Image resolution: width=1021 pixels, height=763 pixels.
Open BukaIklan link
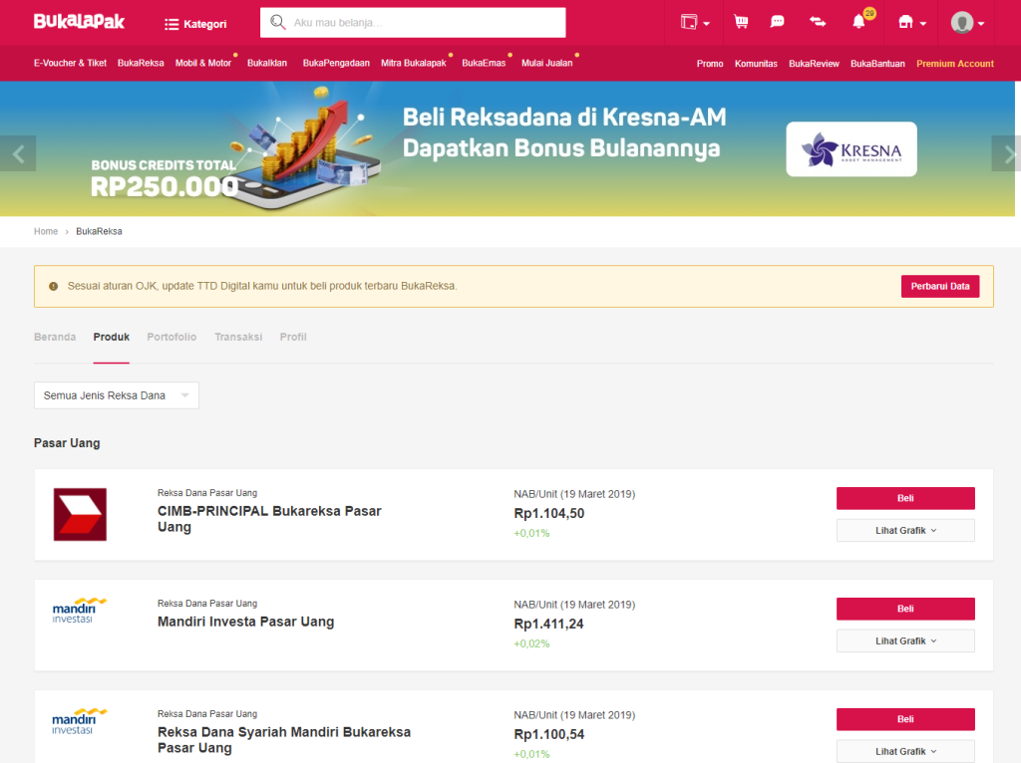[267, 63]
